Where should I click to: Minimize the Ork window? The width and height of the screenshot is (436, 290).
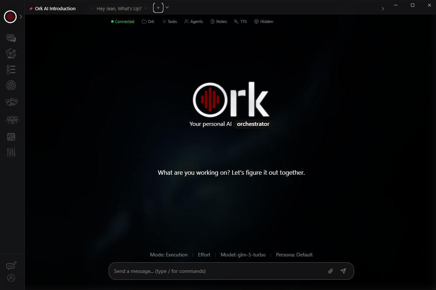[x=396, y=5]
